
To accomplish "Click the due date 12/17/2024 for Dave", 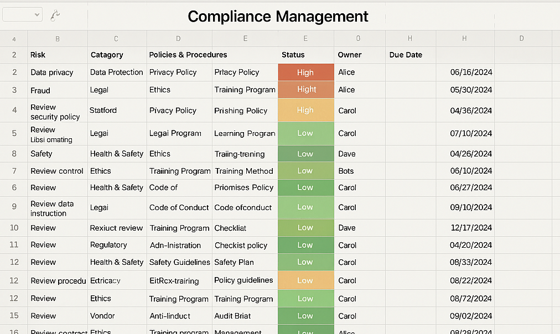I will [465, 227].
